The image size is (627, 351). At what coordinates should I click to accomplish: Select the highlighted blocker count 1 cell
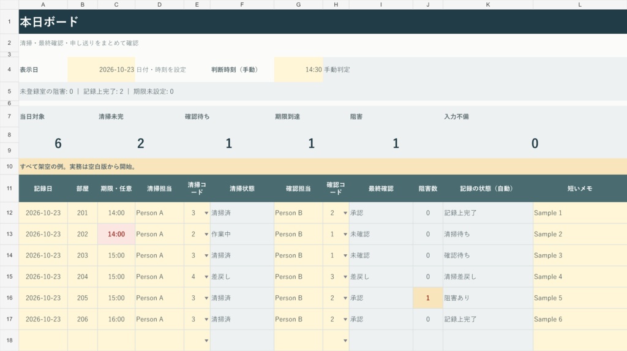click(428, 298)
